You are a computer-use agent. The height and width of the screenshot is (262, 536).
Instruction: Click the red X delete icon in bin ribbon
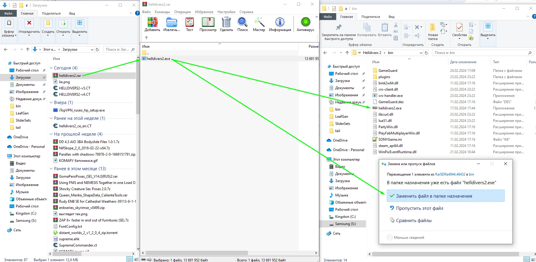coord(417,27)
